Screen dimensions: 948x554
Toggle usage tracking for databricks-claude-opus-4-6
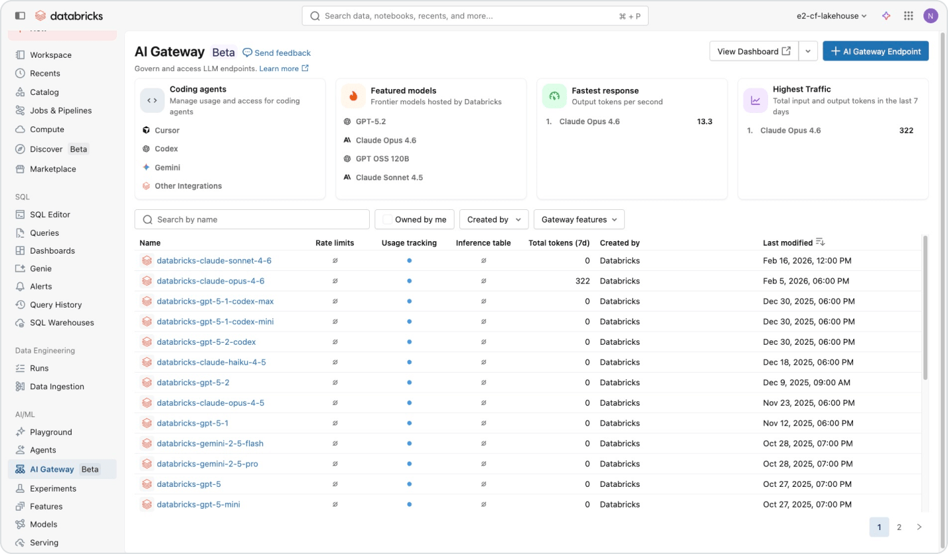410,280
